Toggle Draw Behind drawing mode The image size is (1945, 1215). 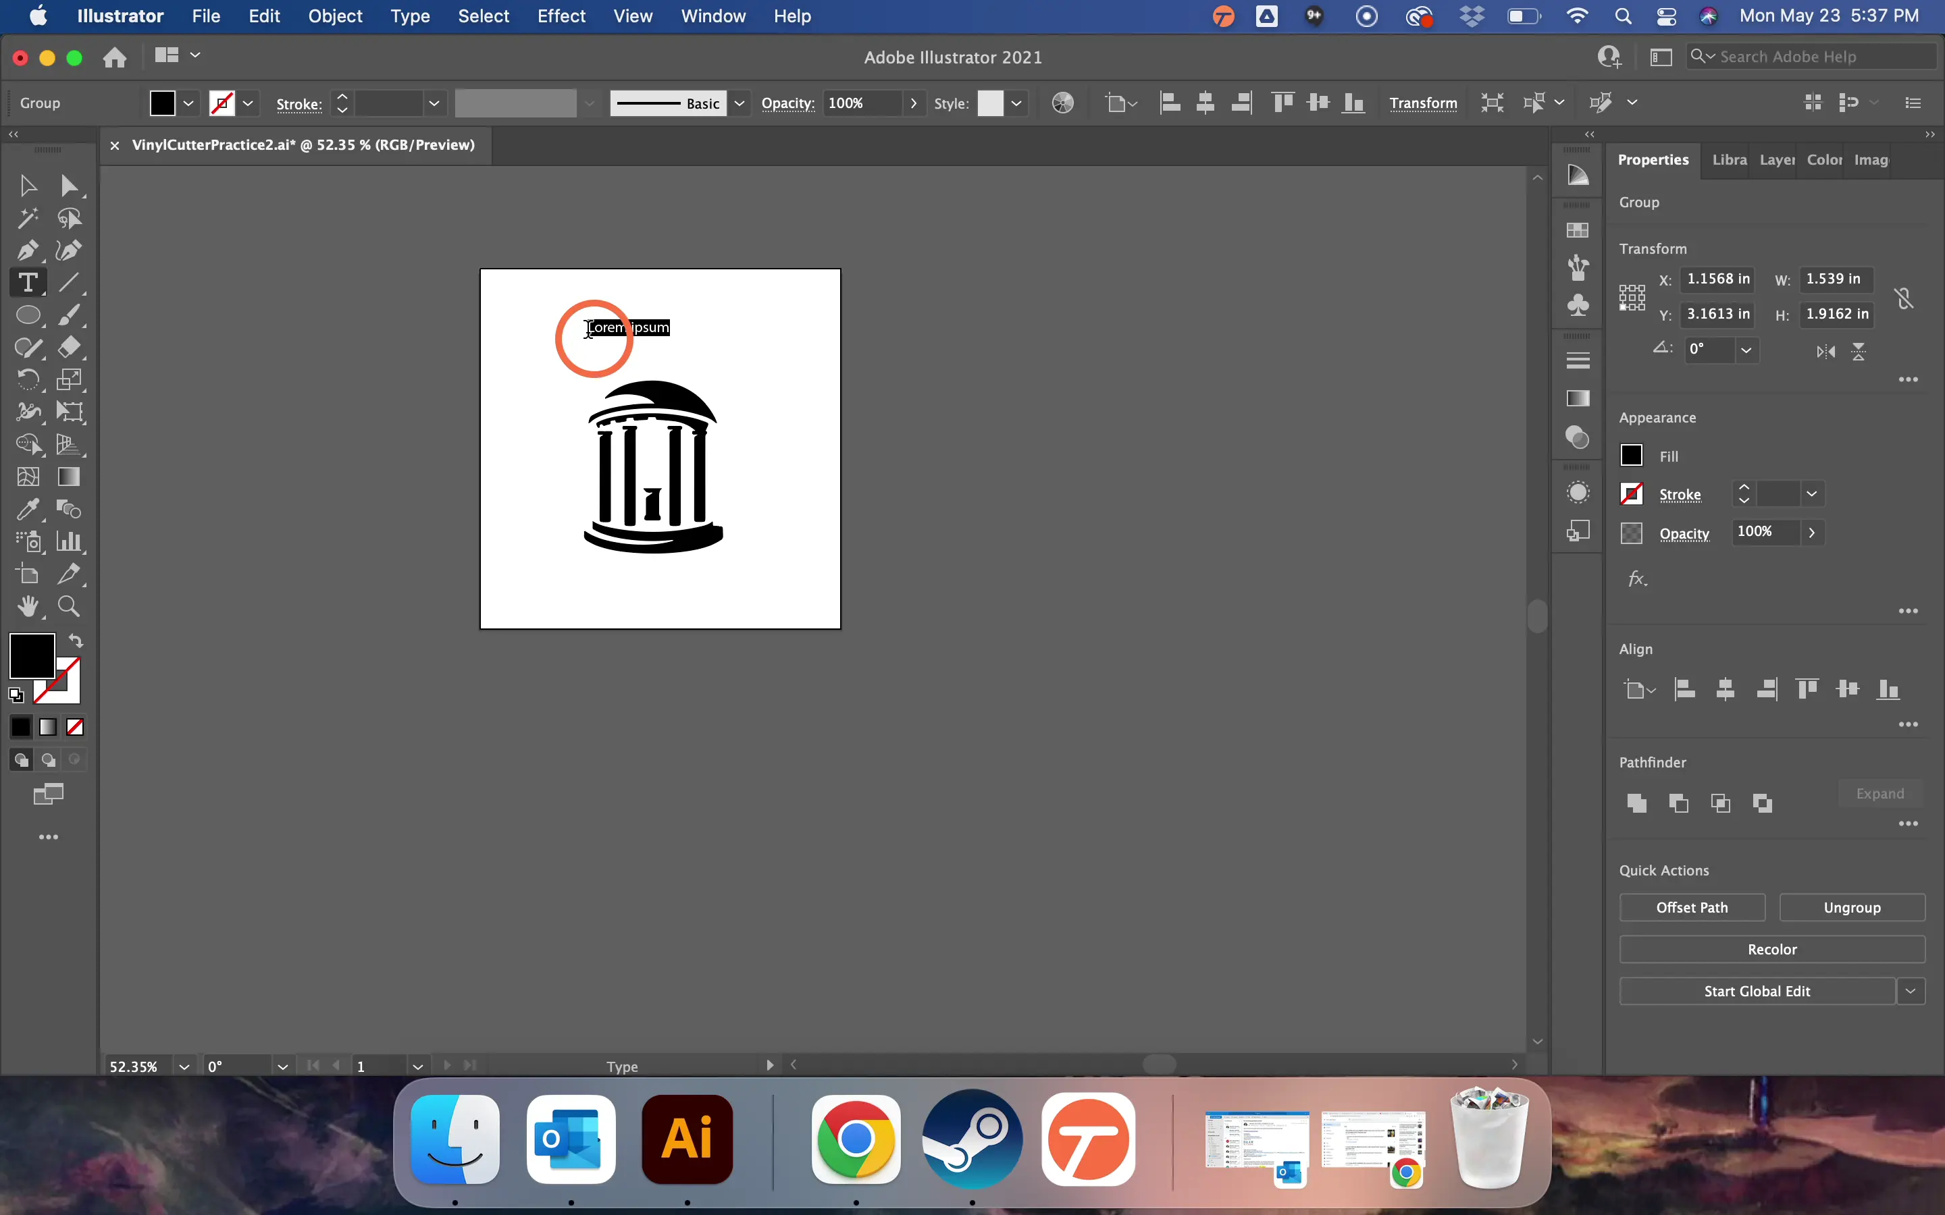point(48,760)
